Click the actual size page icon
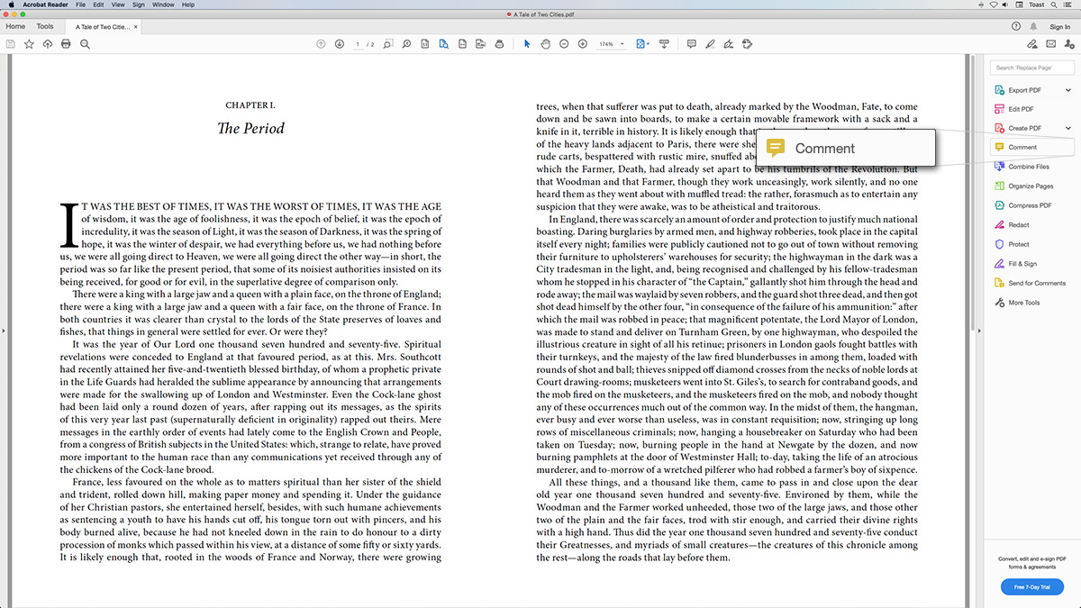The image size is (1081, 608). (425, 44)
